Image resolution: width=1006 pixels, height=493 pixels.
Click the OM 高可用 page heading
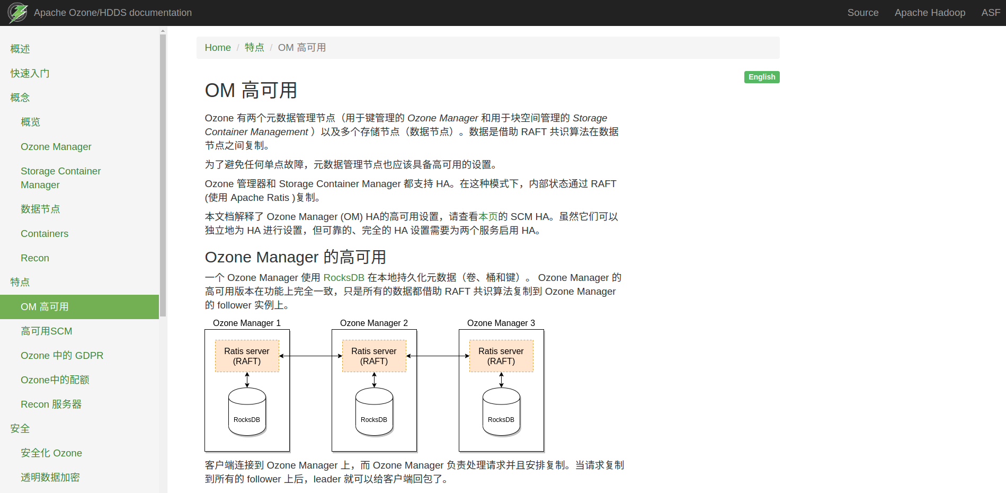251,91
